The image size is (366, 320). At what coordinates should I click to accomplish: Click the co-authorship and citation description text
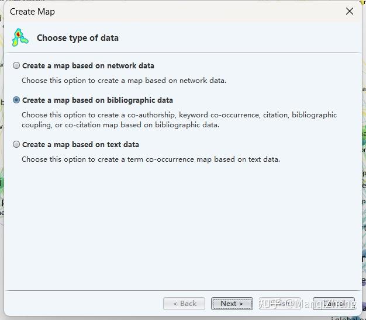pyautogui.click(x=179, y=120)
